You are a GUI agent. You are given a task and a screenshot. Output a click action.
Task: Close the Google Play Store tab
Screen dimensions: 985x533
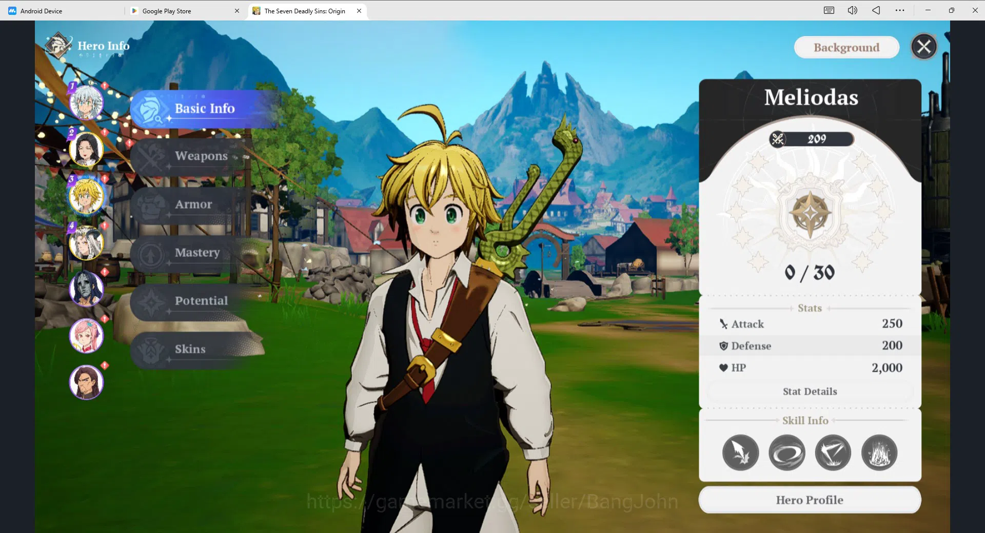[x=237, y=11]
